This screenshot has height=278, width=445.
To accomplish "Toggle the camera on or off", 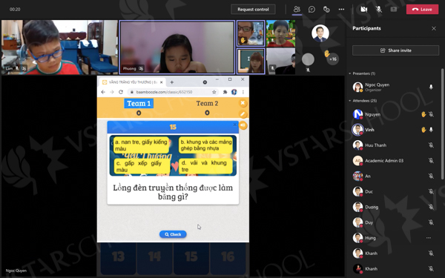I will click(364, 10).
